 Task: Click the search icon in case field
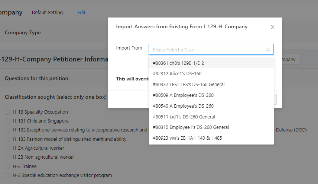pyautogui.click(x=268, y=50)
